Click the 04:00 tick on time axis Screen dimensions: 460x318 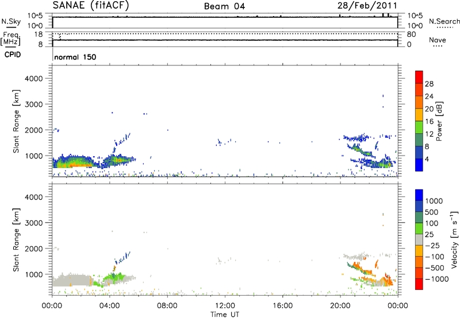pos(110,305)
